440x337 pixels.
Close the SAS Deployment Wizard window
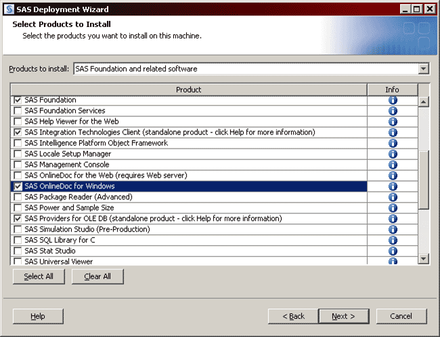430,9
